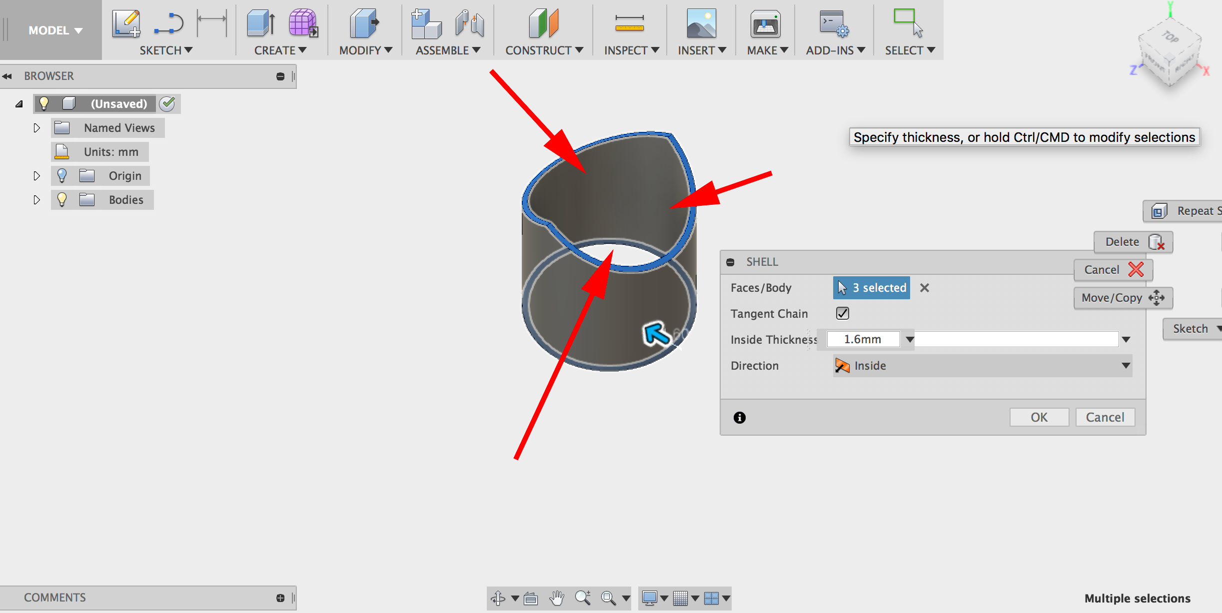
Task: Click the Create Sketch icon
Action: 126,23
